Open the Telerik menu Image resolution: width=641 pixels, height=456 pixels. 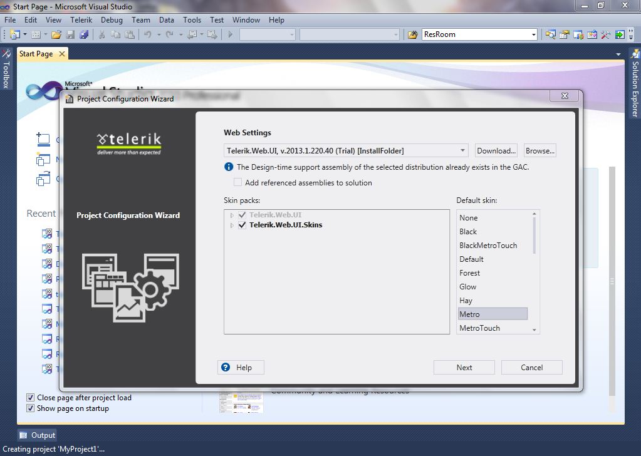81,20
